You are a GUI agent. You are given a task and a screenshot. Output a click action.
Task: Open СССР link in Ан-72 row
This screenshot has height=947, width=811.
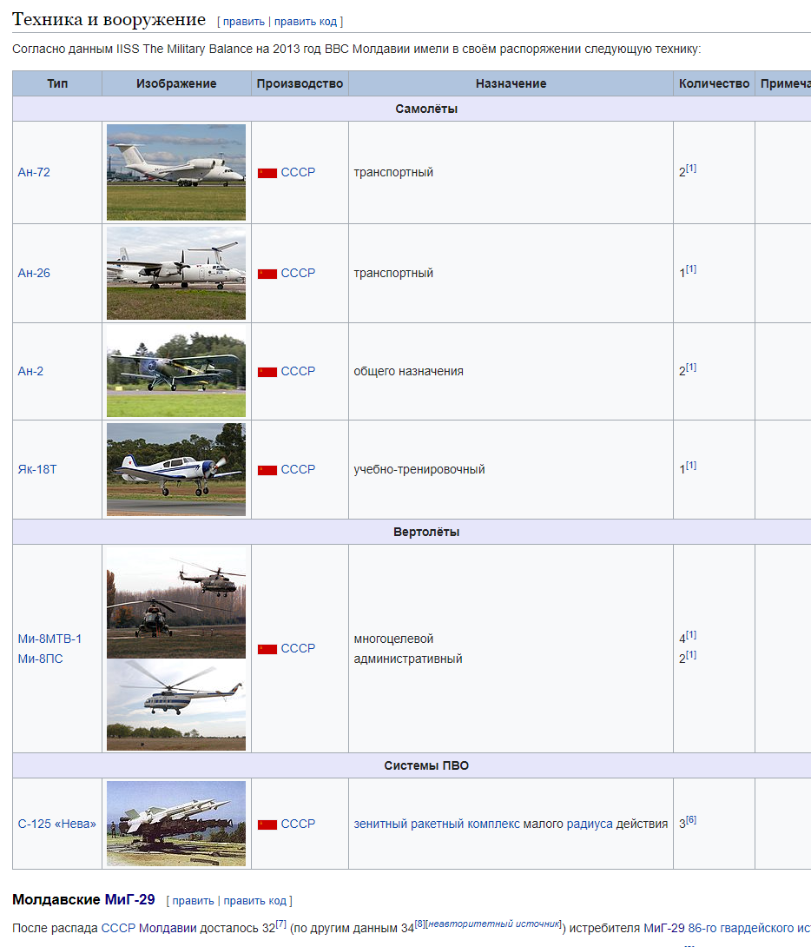point(298,172)
